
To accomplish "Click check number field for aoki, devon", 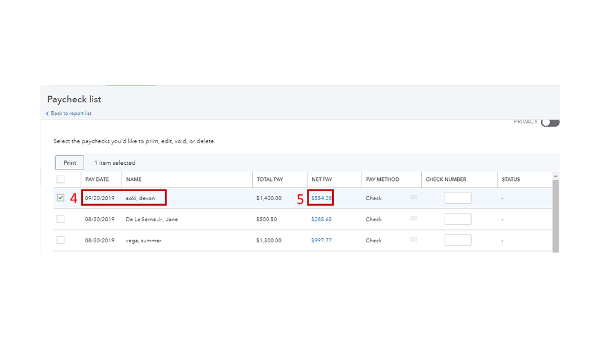I will point(458,198).
